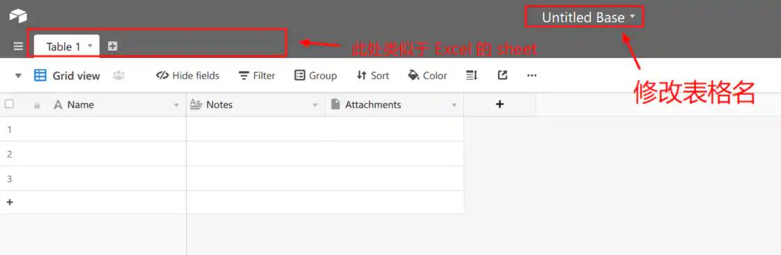The image size is (781, 255).
Task: Select row 3 number
Action: click(10, 179)
